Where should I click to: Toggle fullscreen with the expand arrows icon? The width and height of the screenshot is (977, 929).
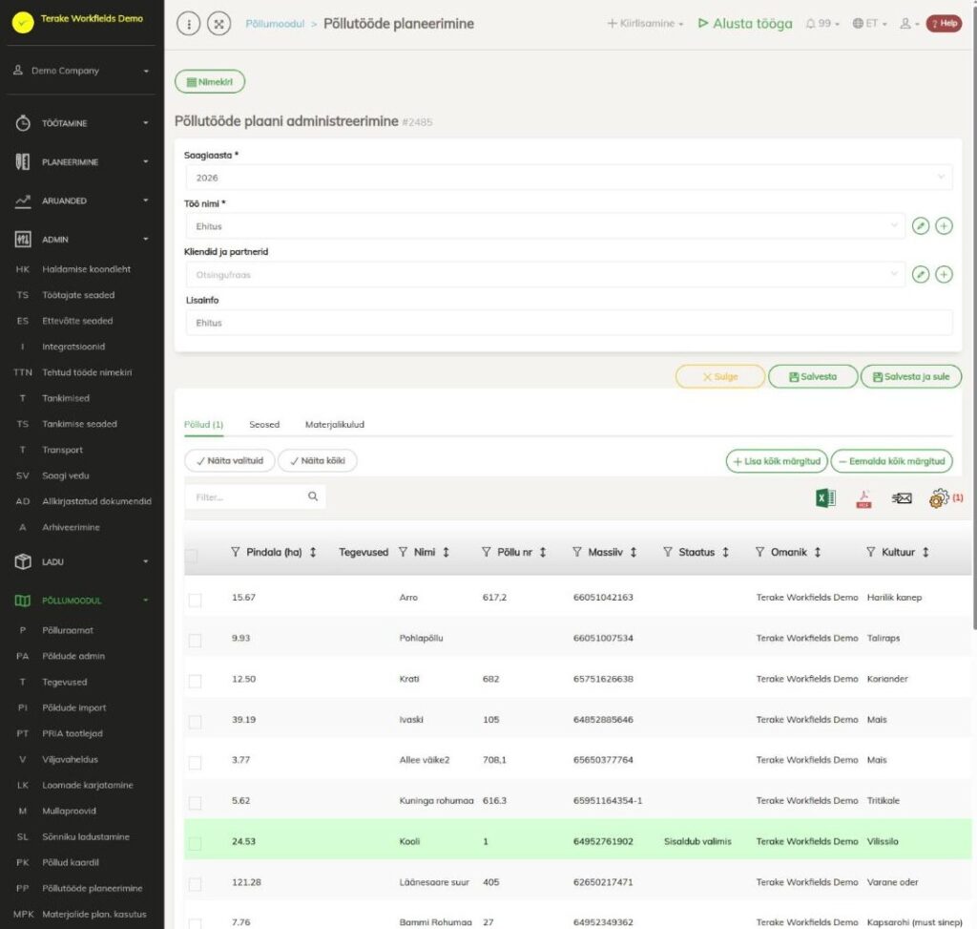(218, 24)
